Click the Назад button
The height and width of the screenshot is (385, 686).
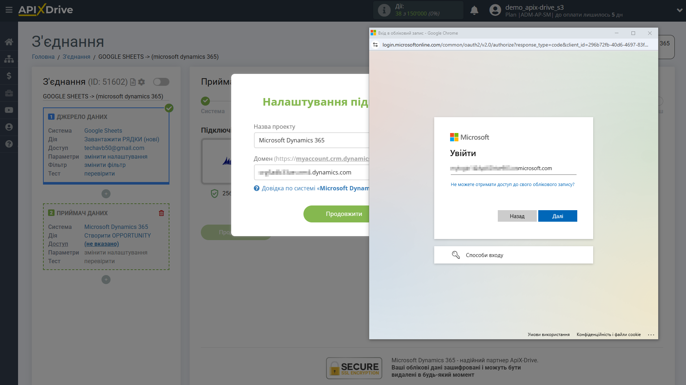(x=517, y=216)
